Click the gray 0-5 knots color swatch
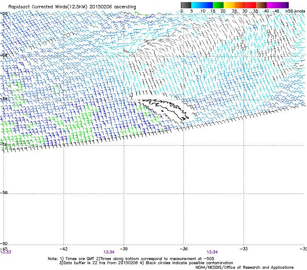 [x=186, y=5]
